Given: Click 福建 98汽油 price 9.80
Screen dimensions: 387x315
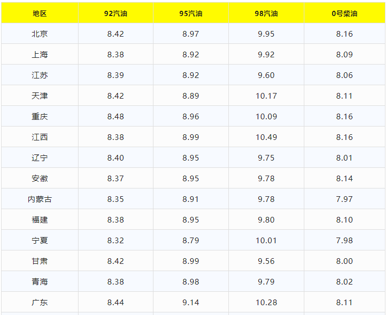Looking at the screenshot, I should pyautogui.click(x=266, y=220).
